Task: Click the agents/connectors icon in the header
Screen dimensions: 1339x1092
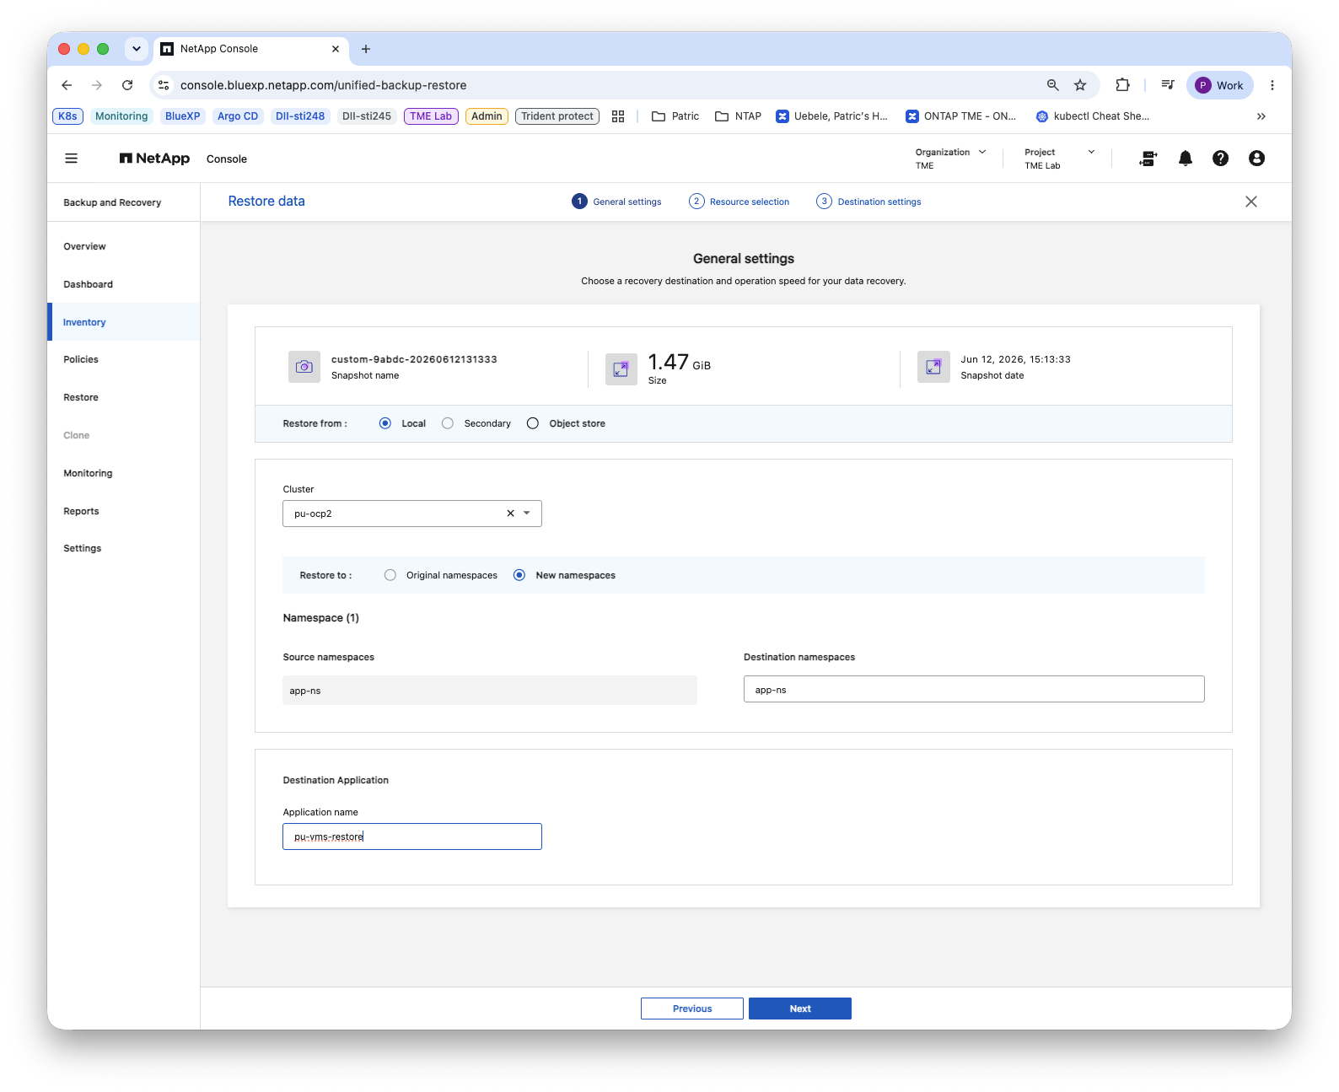Action: (1148, 159)
